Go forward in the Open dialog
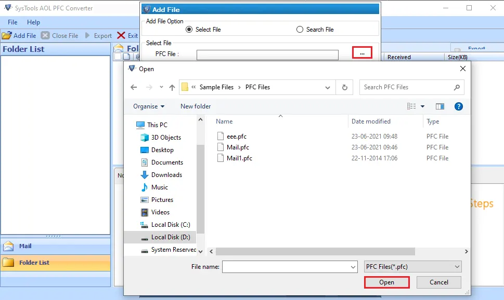The width and height of the screenshot is (504, 300). tap(149, 87)
